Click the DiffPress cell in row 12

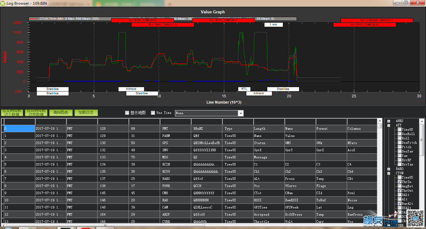[300, 214]
